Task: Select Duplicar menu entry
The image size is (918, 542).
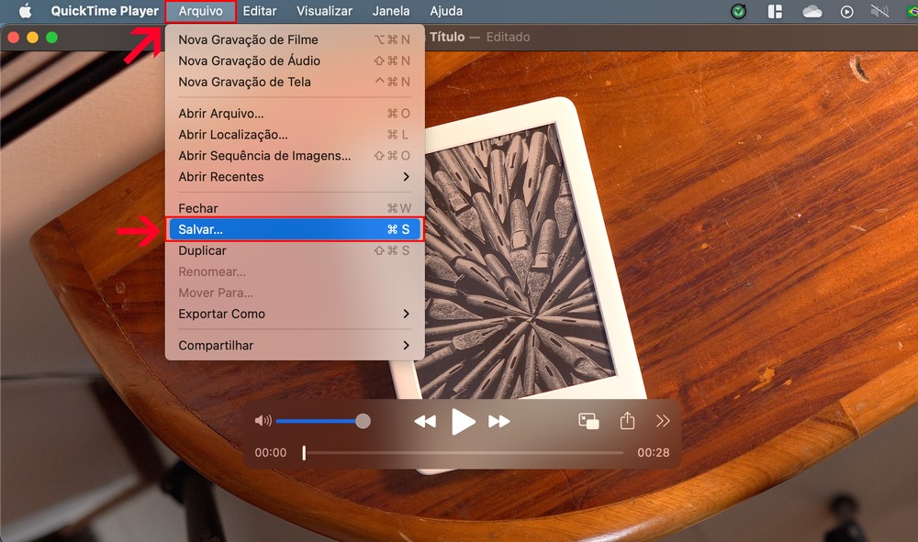Action: 202,250
